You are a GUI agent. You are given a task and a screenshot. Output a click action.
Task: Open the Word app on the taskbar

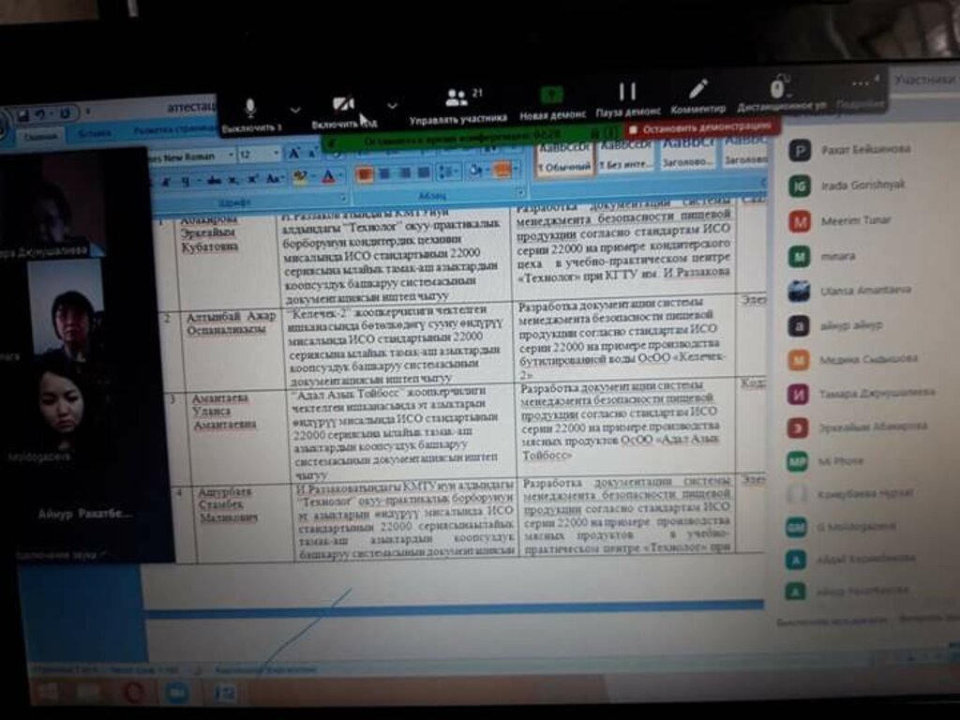[223, 693]
